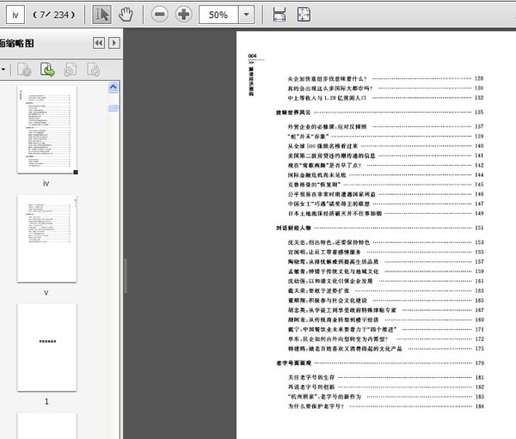Click the page number field showing iv

tap(15, 15)
